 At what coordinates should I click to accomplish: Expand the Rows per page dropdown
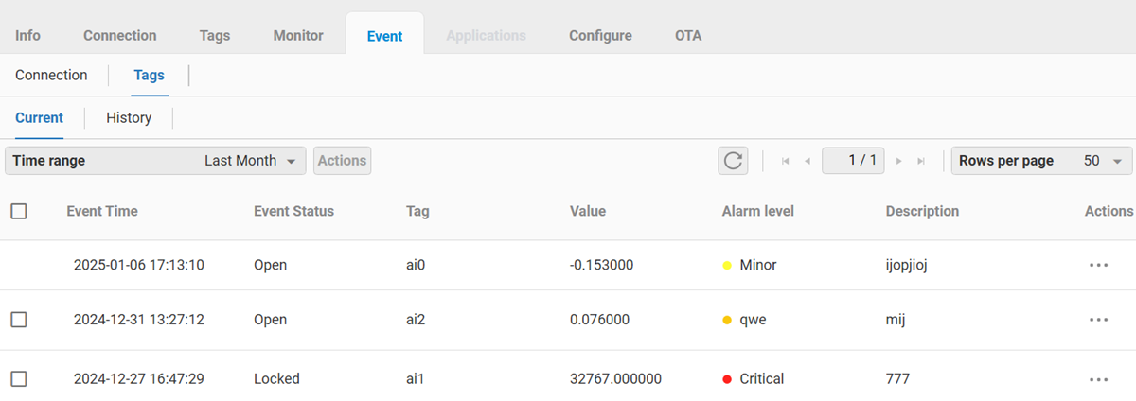tap(1041, 161)
